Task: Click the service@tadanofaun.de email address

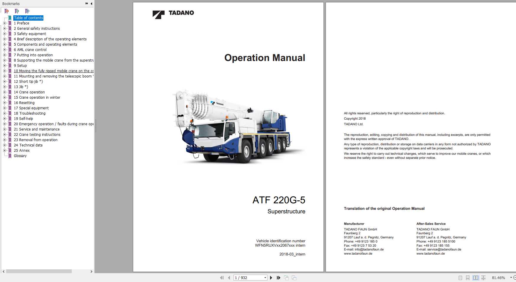Action: tap(444, 250)
